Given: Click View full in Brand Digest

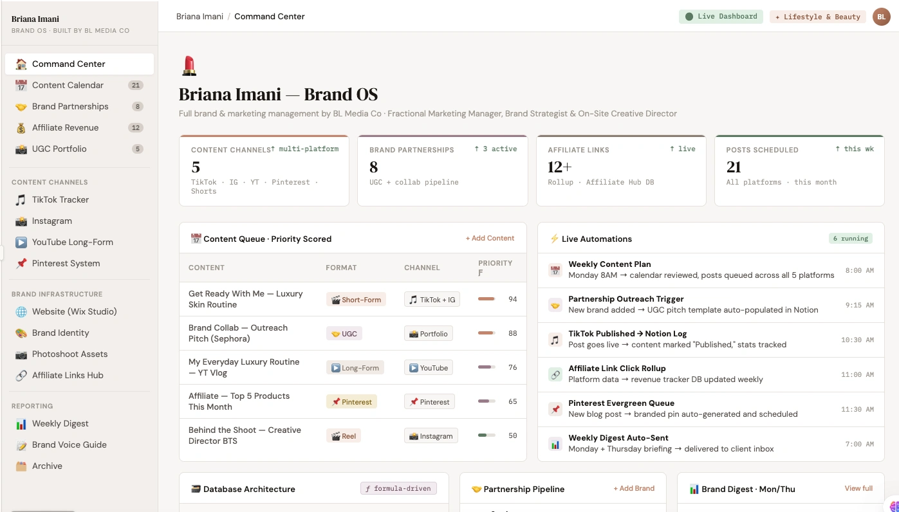Looking at the screenshot, I should [x=858, y=489].
